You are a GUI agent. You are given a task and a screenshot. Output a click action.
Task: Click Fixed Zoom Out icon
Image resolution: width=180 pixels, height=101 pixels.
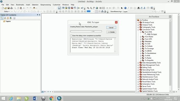click(103, 8)
